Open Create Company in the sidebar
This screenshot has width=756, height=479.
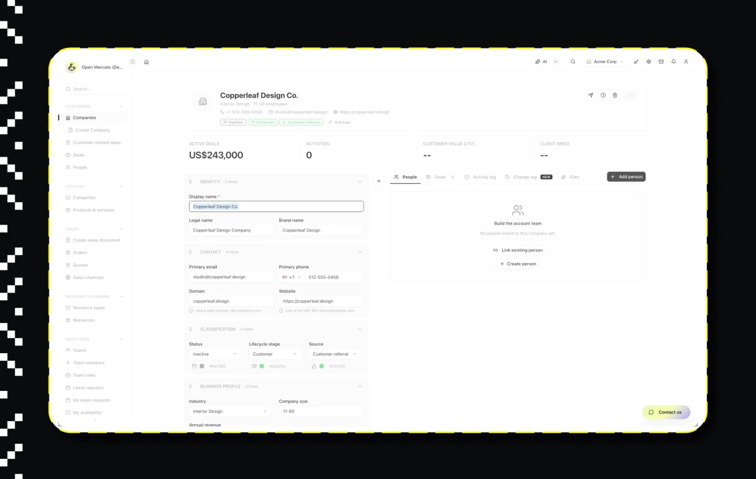93,130
